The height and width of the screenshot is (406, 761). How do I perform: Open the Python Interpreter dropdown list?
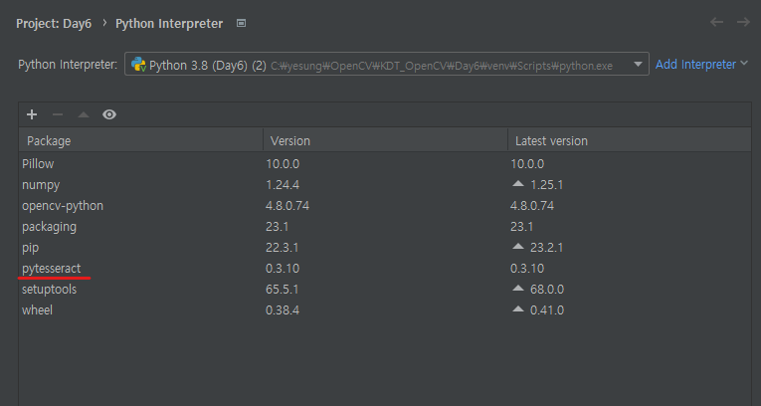point(638,64)
